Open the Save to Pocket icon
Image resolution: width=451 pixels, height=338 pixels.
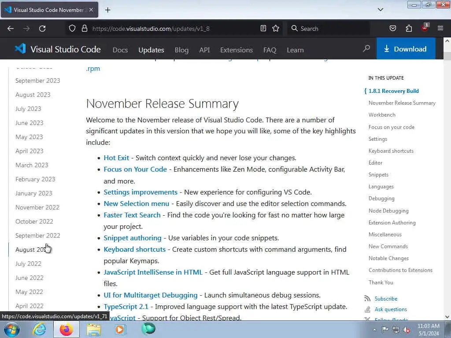[392, 29]
